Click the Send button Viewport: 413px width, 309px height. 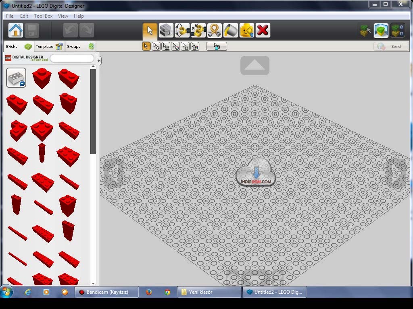391,47
